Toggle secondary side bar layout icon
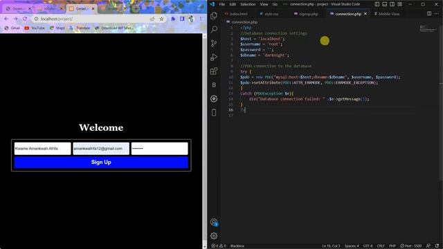 pos(392,4)
